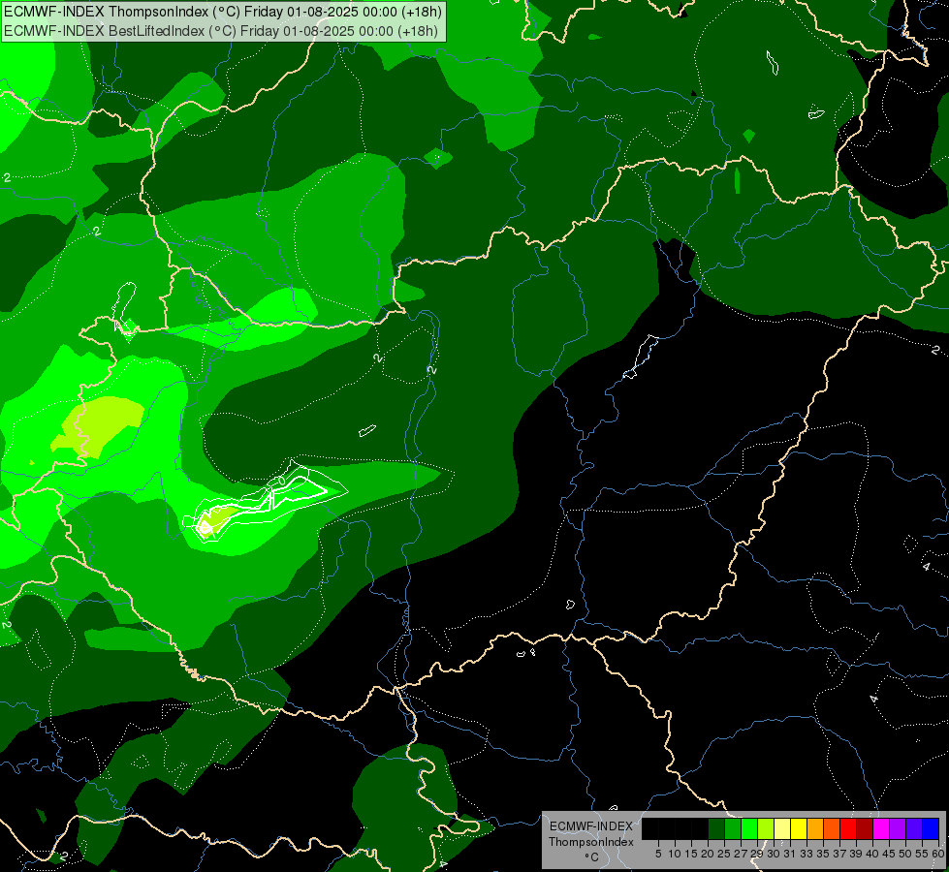Click the legend tick value 20
This screenshot has height=872, width=949.
[x=708, y=854]
